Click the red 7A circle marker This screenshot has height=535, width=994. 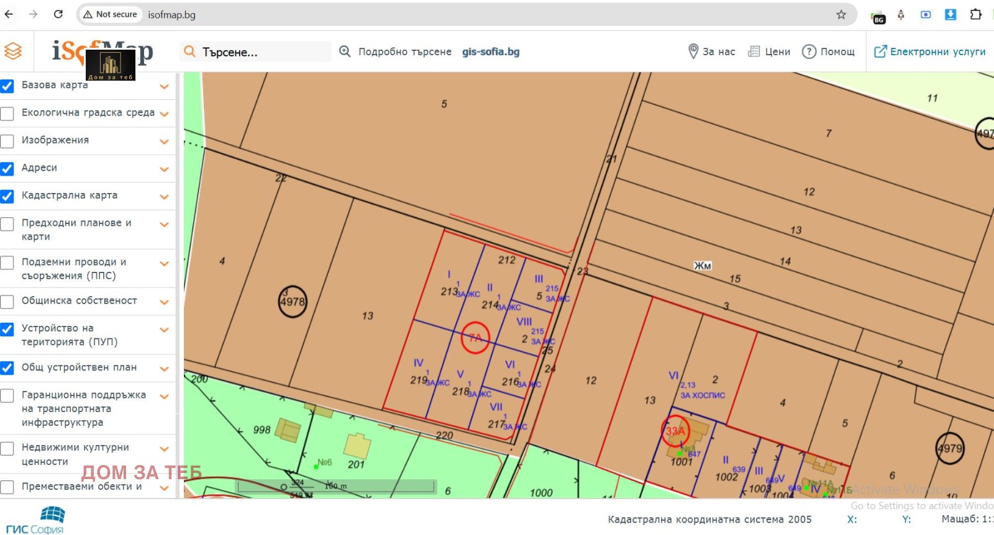tap(475, 338)
